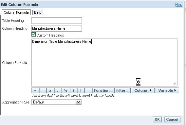Uncheck the Custom Headings checkbox
186x125 pixels.
click(34, 35)
